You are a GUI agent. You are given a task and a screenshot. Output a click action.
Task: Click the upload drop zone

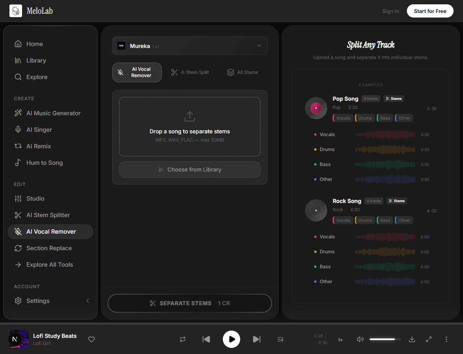(x=190, y=127)
